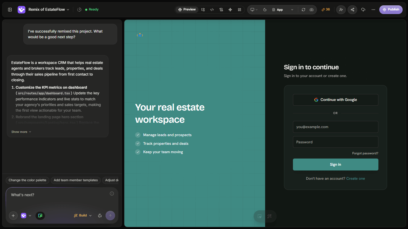
Task: Click the Create one account link
Action: tap(356, 179)
